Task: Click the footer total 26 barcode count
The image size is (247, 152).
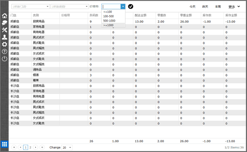Action: coord(92,141)
